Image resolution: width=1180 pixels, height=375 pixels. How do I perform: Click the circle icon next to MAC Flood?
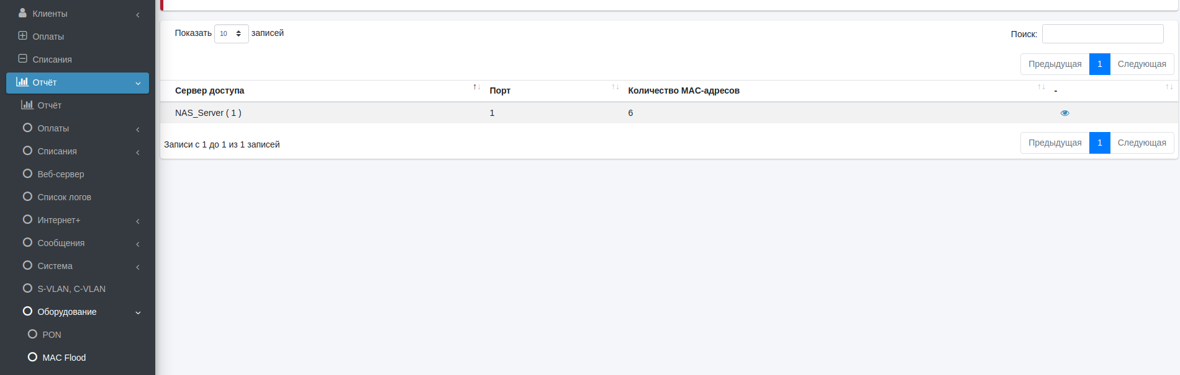[32, 357]
